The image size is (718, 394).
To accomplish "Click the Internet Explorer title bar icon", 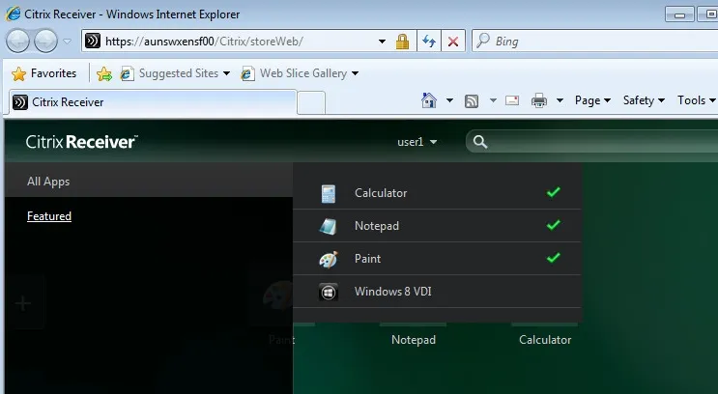I will tap(13, 14).
